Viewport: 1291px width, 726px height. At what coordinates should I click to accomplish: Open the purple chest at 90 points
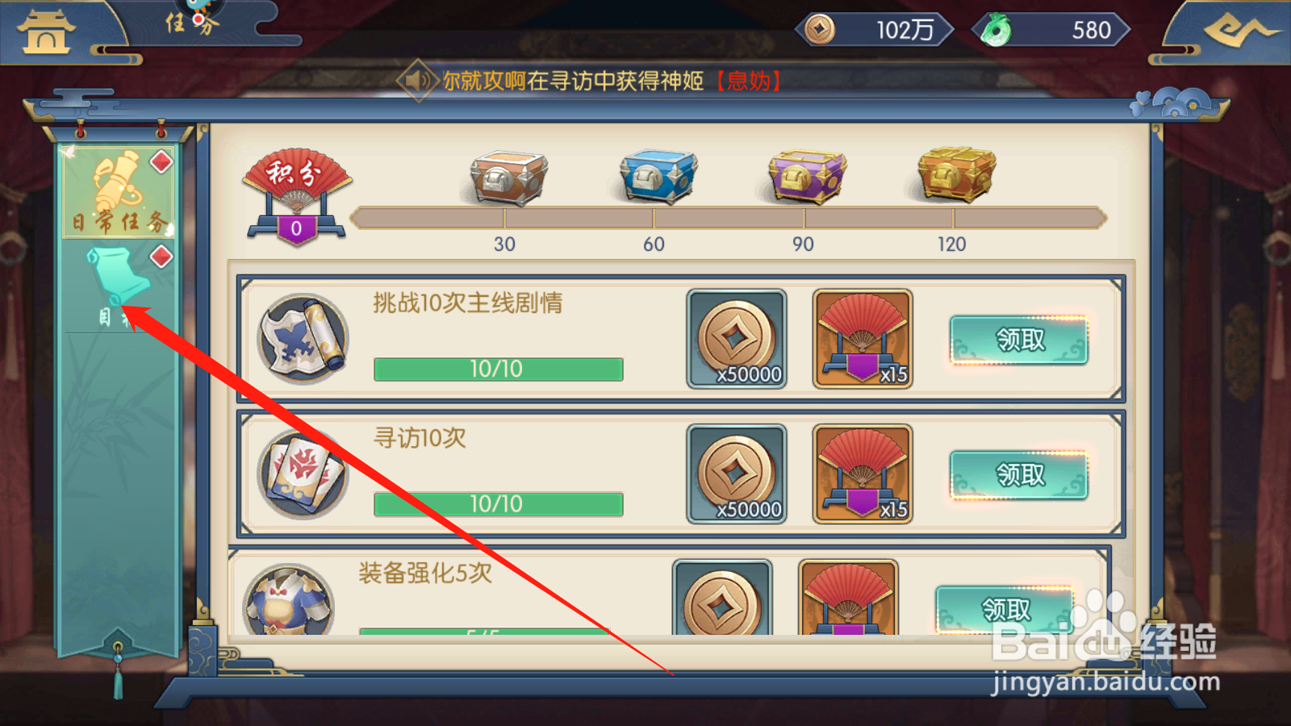coord(807,176)
